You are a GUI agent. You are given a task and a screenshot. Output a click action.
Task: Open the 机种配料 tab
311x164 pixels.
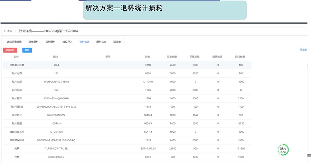coord(50,42)
